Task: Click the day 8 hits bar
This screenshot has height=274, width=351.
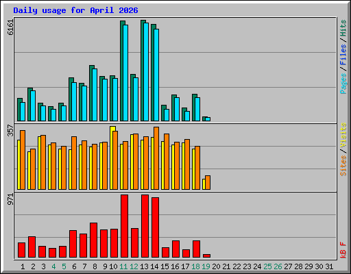Action: click(90, 93)
